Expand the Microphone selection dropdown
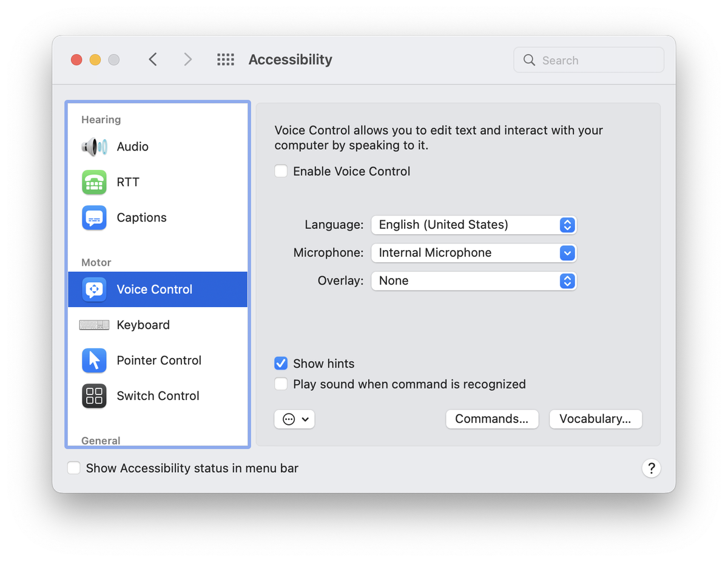The width and height of the screenshot is (728, 562). click(473, 253)
